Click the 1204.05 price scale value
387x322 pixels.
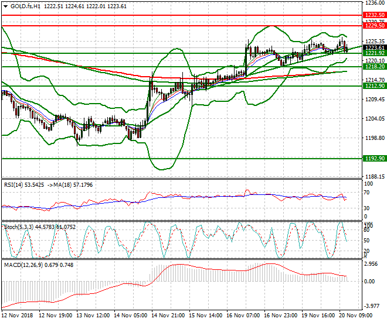[375, 119]
